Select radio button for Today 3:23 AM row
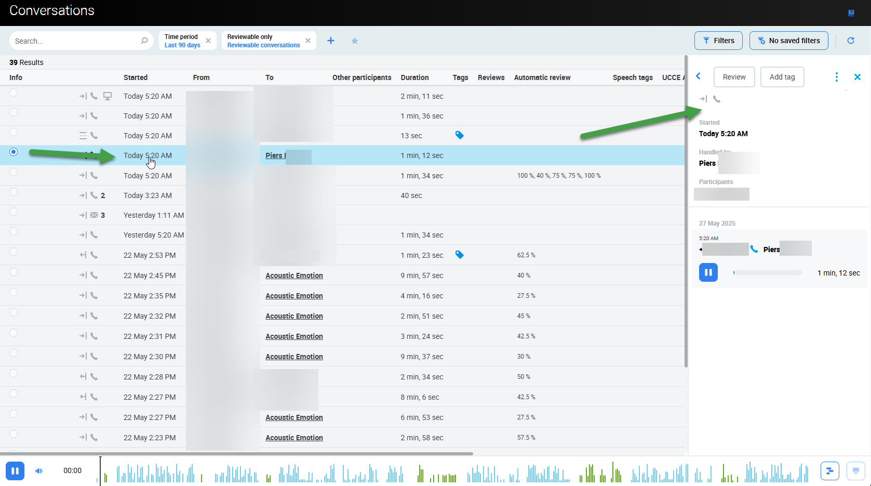871x486 pixels. (x=14, y=192)
